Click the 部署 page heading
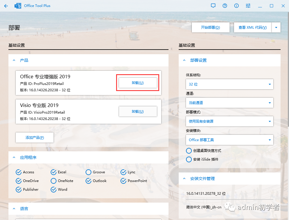This screenshot has width=289, height=220. (14, 28)
